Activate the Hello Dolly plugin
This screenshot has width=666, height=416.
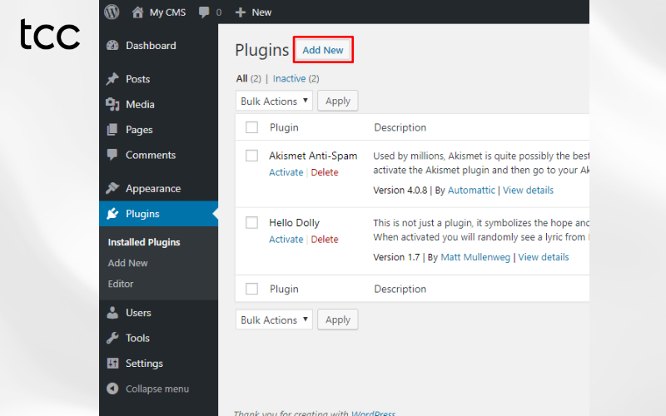[286, 240]
